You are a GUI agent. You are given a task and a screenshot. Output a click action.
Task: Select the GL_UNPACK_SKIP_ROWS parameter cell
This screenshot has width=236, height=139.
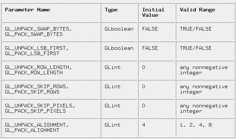click(x=51, y=90)
